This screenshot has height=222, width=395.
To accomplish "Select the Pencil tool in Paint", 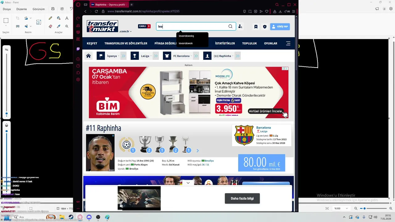I will pyautogui.click(x=50, y=18).
